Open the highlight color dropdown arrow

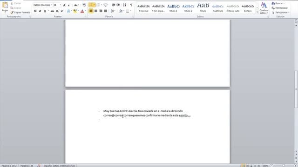[78, 11]
